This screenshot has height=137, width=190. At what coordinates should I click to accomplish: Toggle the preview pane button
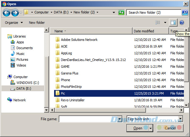173,23
